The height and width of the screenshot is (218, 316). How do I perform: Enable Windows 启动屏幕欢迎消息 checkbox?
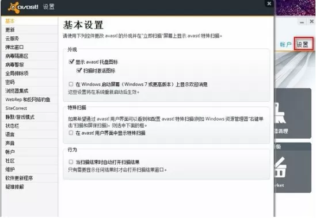71,84
